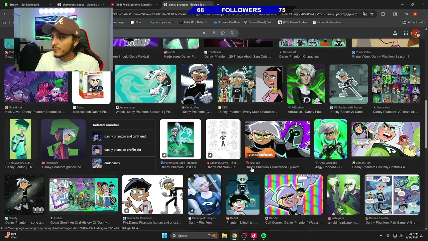428x241 pixels.
Task: Open Google Search Labs flask icon
Action: click(395, 33)
